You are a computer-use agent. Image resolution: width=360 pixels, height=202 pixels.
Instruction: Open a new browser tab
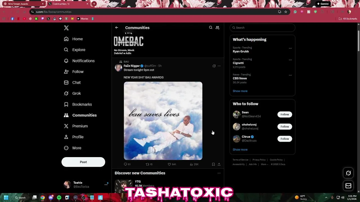pyautogui.click(x=94, y=4)
